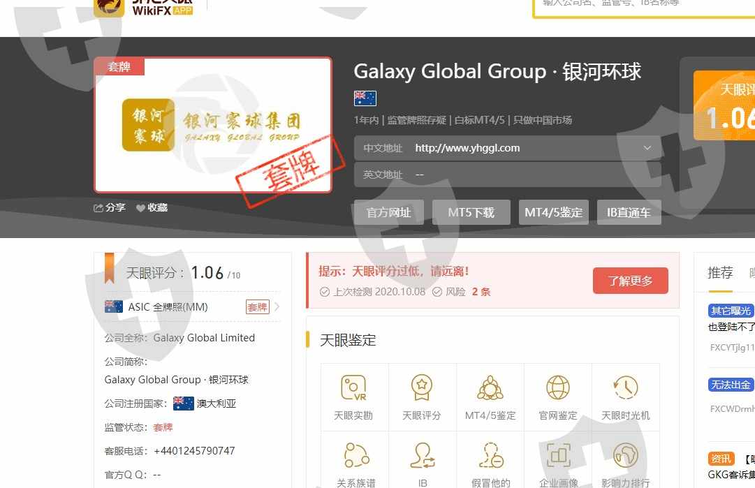Click the check icon before 上次检测
This screenshot has width=755, height=488.
pos(325,292)
